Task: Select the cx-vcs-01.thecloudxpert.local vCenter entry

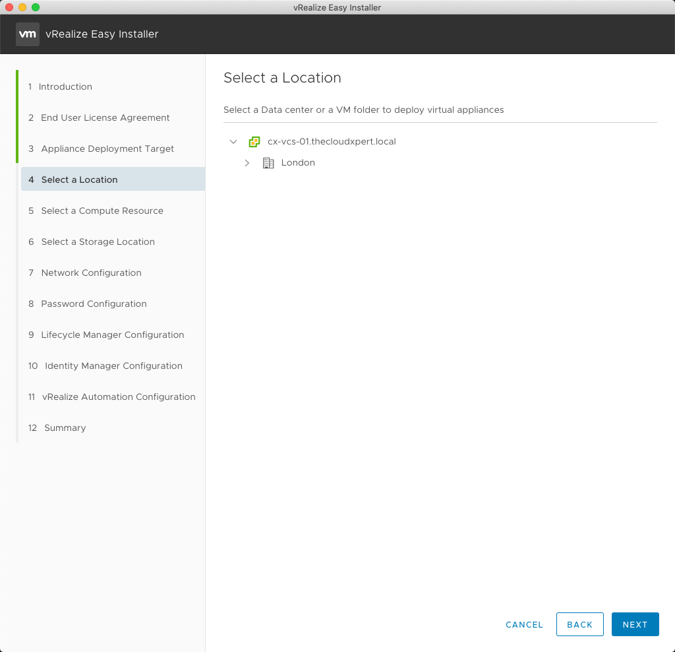Action: [332, 142]
